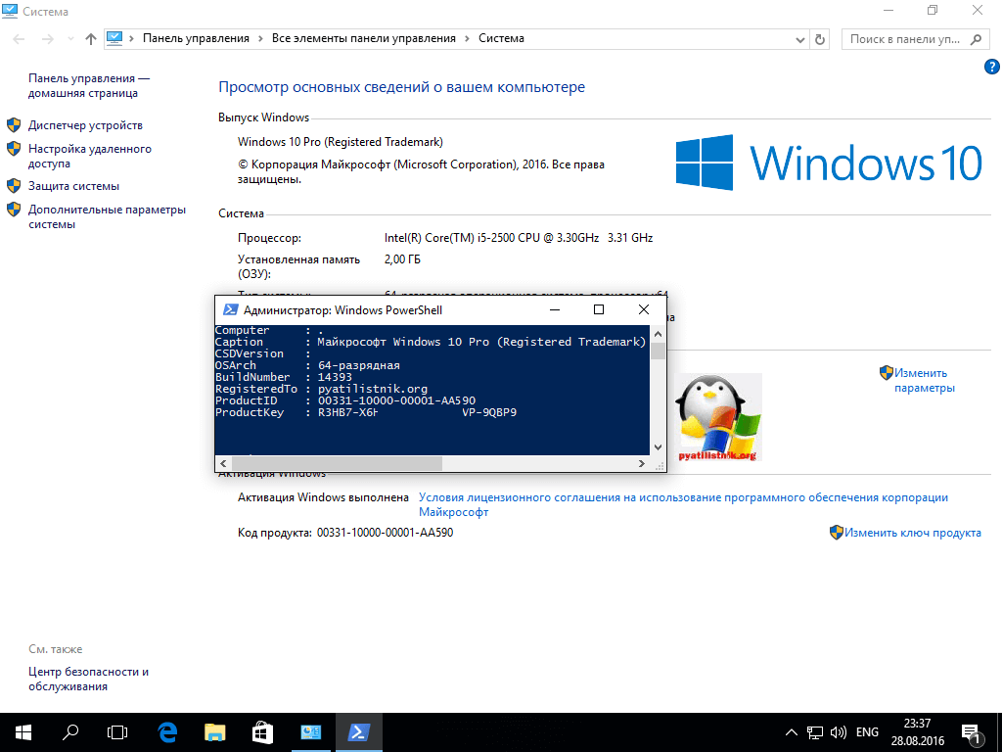
Task: Click PowerShell vertical scrollbar down arrow
Action: 658,447
